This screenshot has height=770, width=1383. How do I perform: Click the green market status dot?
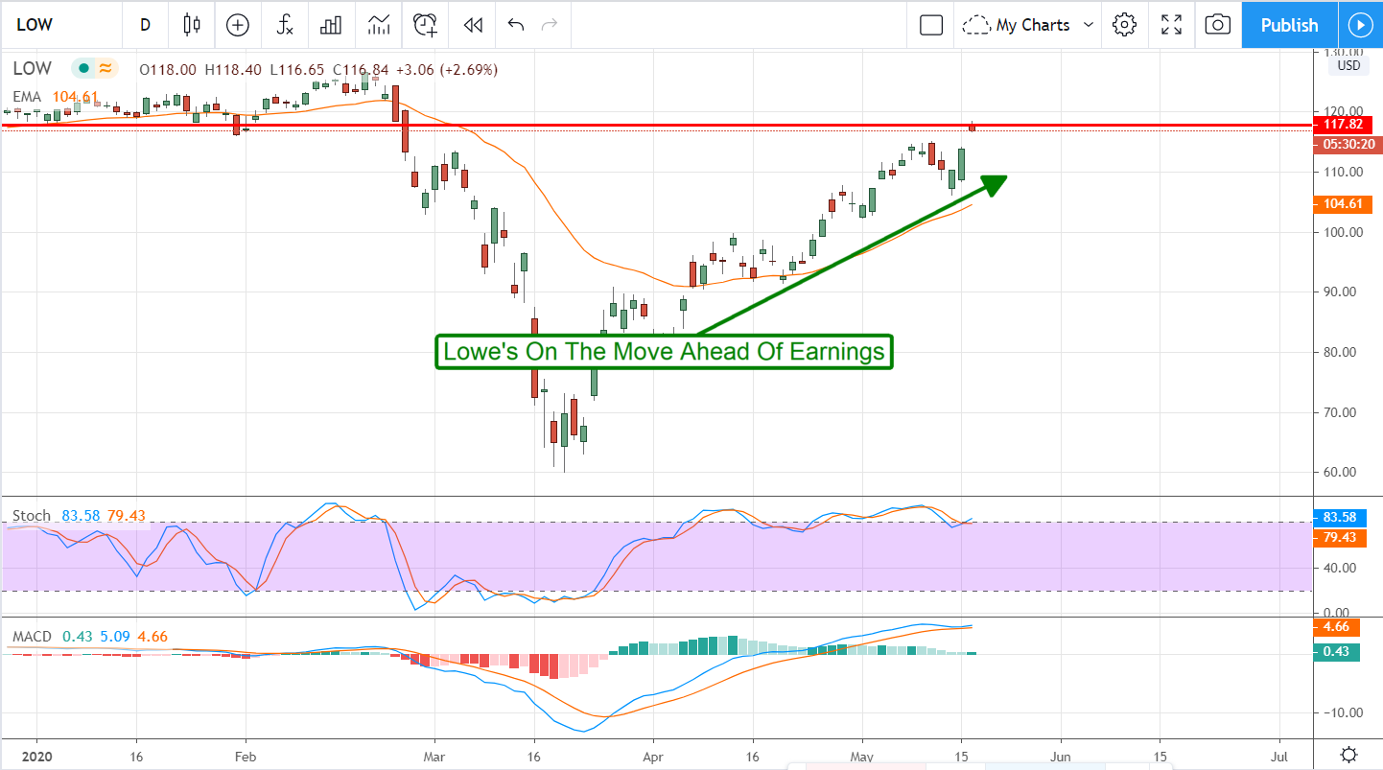(84, 69)
